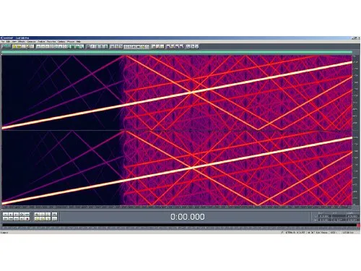Image resolution: width=361 pixels, height=271 pixels.
Task: Toggle the Multitrack/Edit view switch button
Action: [x=6, y=46]
